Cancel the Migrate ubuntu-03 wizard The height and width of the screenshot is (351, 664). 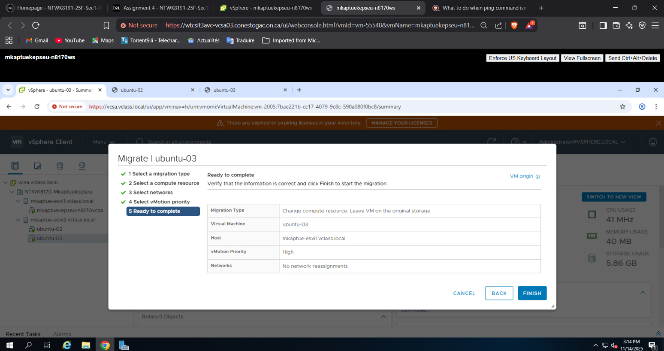(x=464, y=293)
